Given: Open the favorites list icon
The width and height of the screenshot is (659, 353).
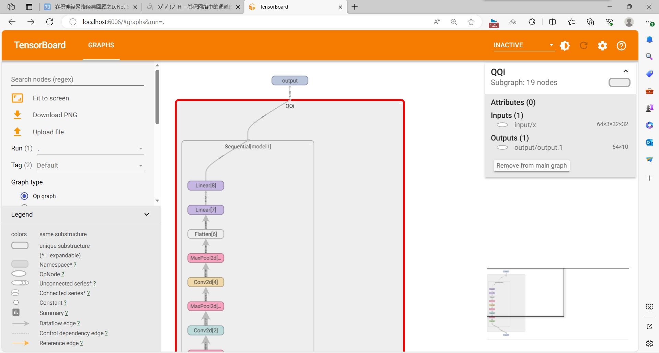Looking at the screenshot, I should tap(571, 22).
